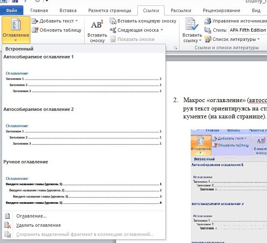This screenshot has width=267, height=243.
Task: Switch to the Рецензирование tab
Action: click(x=221, y=10)
